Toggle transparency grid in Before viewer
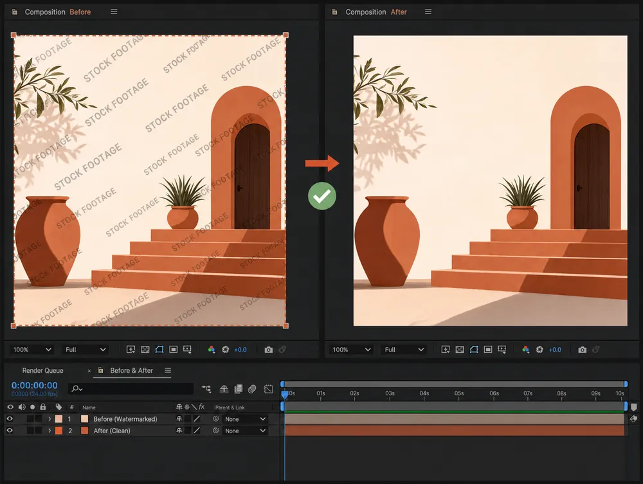This screenshot has height=484, width=643. (145, 350)
